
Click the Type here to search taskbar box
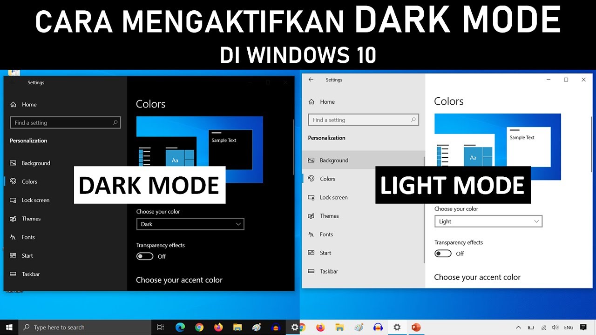(x=84, y=328)
